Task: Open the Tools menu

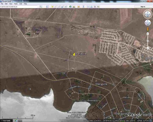Action: pyautogui.click(x=16, y=4)
